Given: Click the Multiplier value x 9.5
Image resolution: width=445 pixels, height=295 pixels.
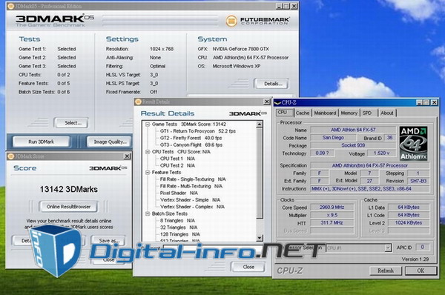Looking at the screenshot, I should 332,215.
